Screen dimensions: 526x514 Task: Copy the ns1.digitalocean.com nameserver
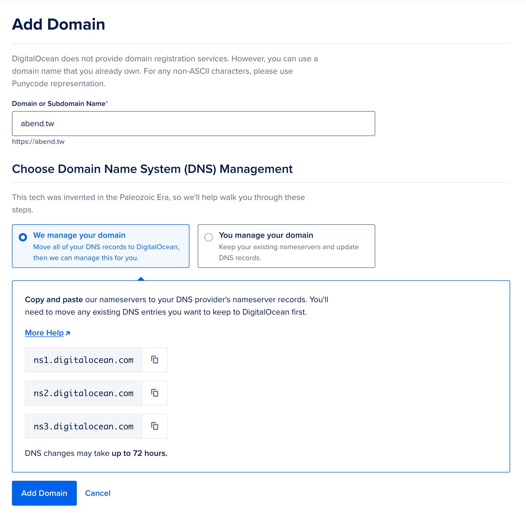pyautogui.click(x=154, y=360)
